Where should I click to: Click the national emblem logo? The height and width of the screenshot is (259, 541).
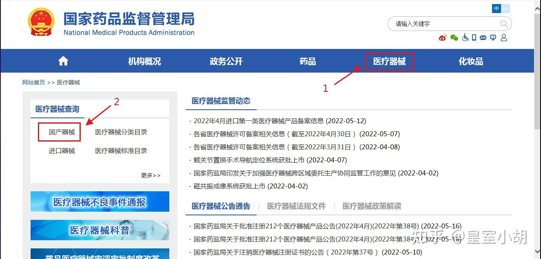click(41, 22)
